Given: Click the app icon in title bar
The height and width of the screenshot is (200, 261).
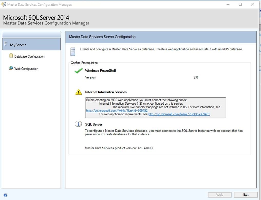Looking at the screenshot, I should [x=4, y=4].
